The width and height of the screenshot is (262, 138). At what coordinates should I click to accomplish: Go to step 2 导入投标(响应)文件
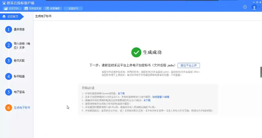[x=18, y=45]
